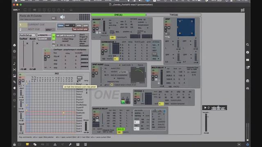The height and width of the screenshot is (147, 262).
Task: Open the Audio files music note icon in left sidebar
Action: [x=15, y=64]
